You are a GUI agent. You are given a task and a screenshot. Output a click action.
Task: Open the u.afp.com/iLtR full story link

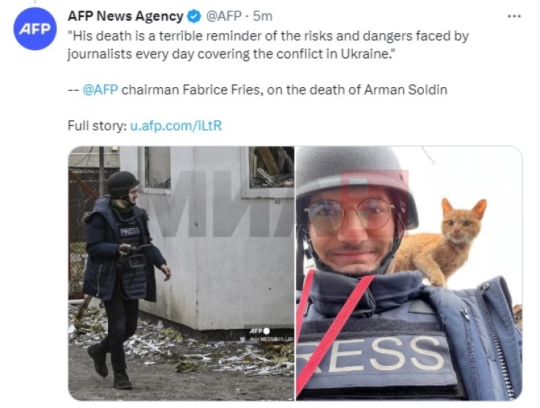176,126
